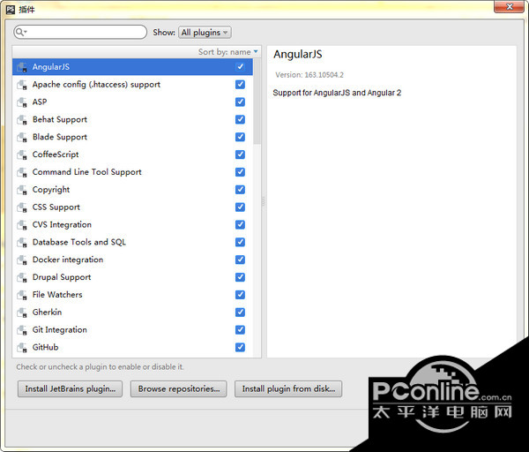Click the File Watchers plugin icon
The image size is (529, 452).
coord(22,295)
